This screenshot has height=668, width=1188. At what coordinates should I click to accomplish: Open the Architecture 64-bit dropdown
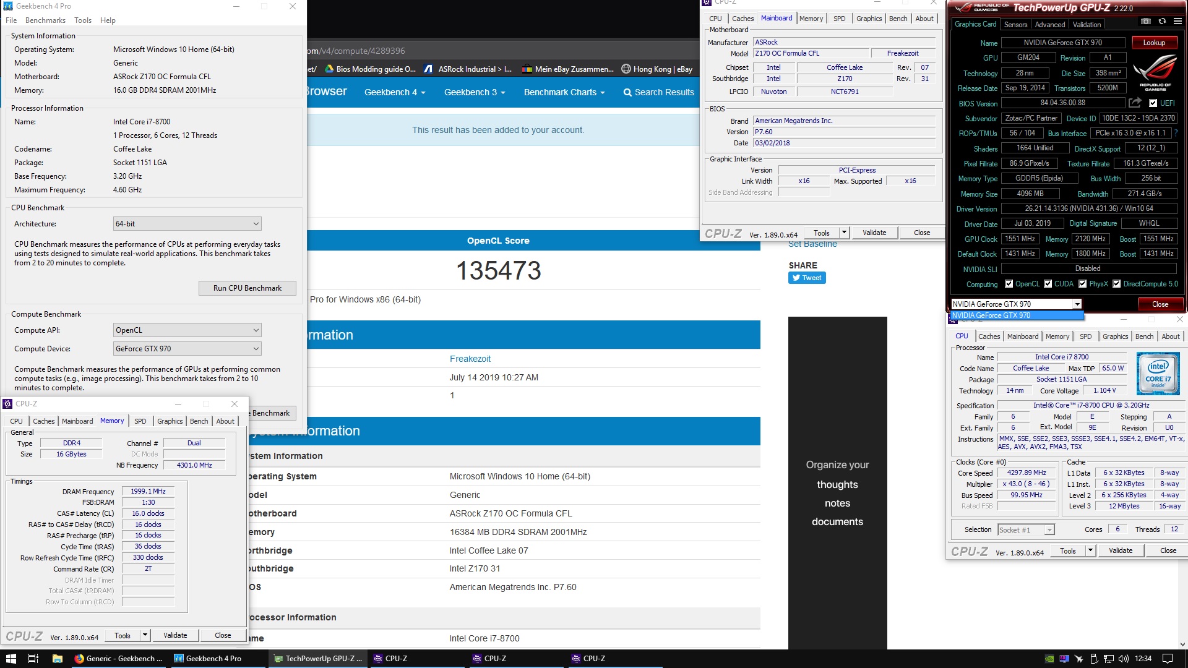[x=187, y=224]
